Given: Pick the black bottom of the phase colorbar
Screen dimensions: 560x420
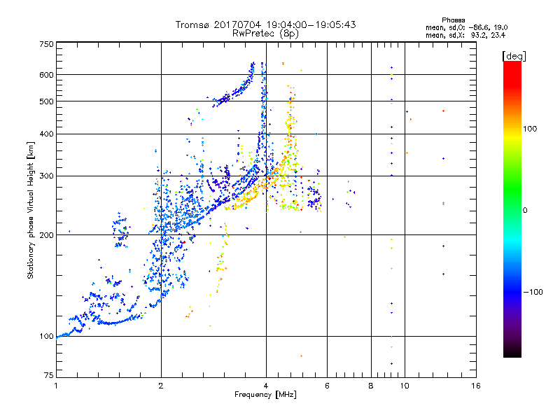Looking at the screenshot, I should point(512,352).
